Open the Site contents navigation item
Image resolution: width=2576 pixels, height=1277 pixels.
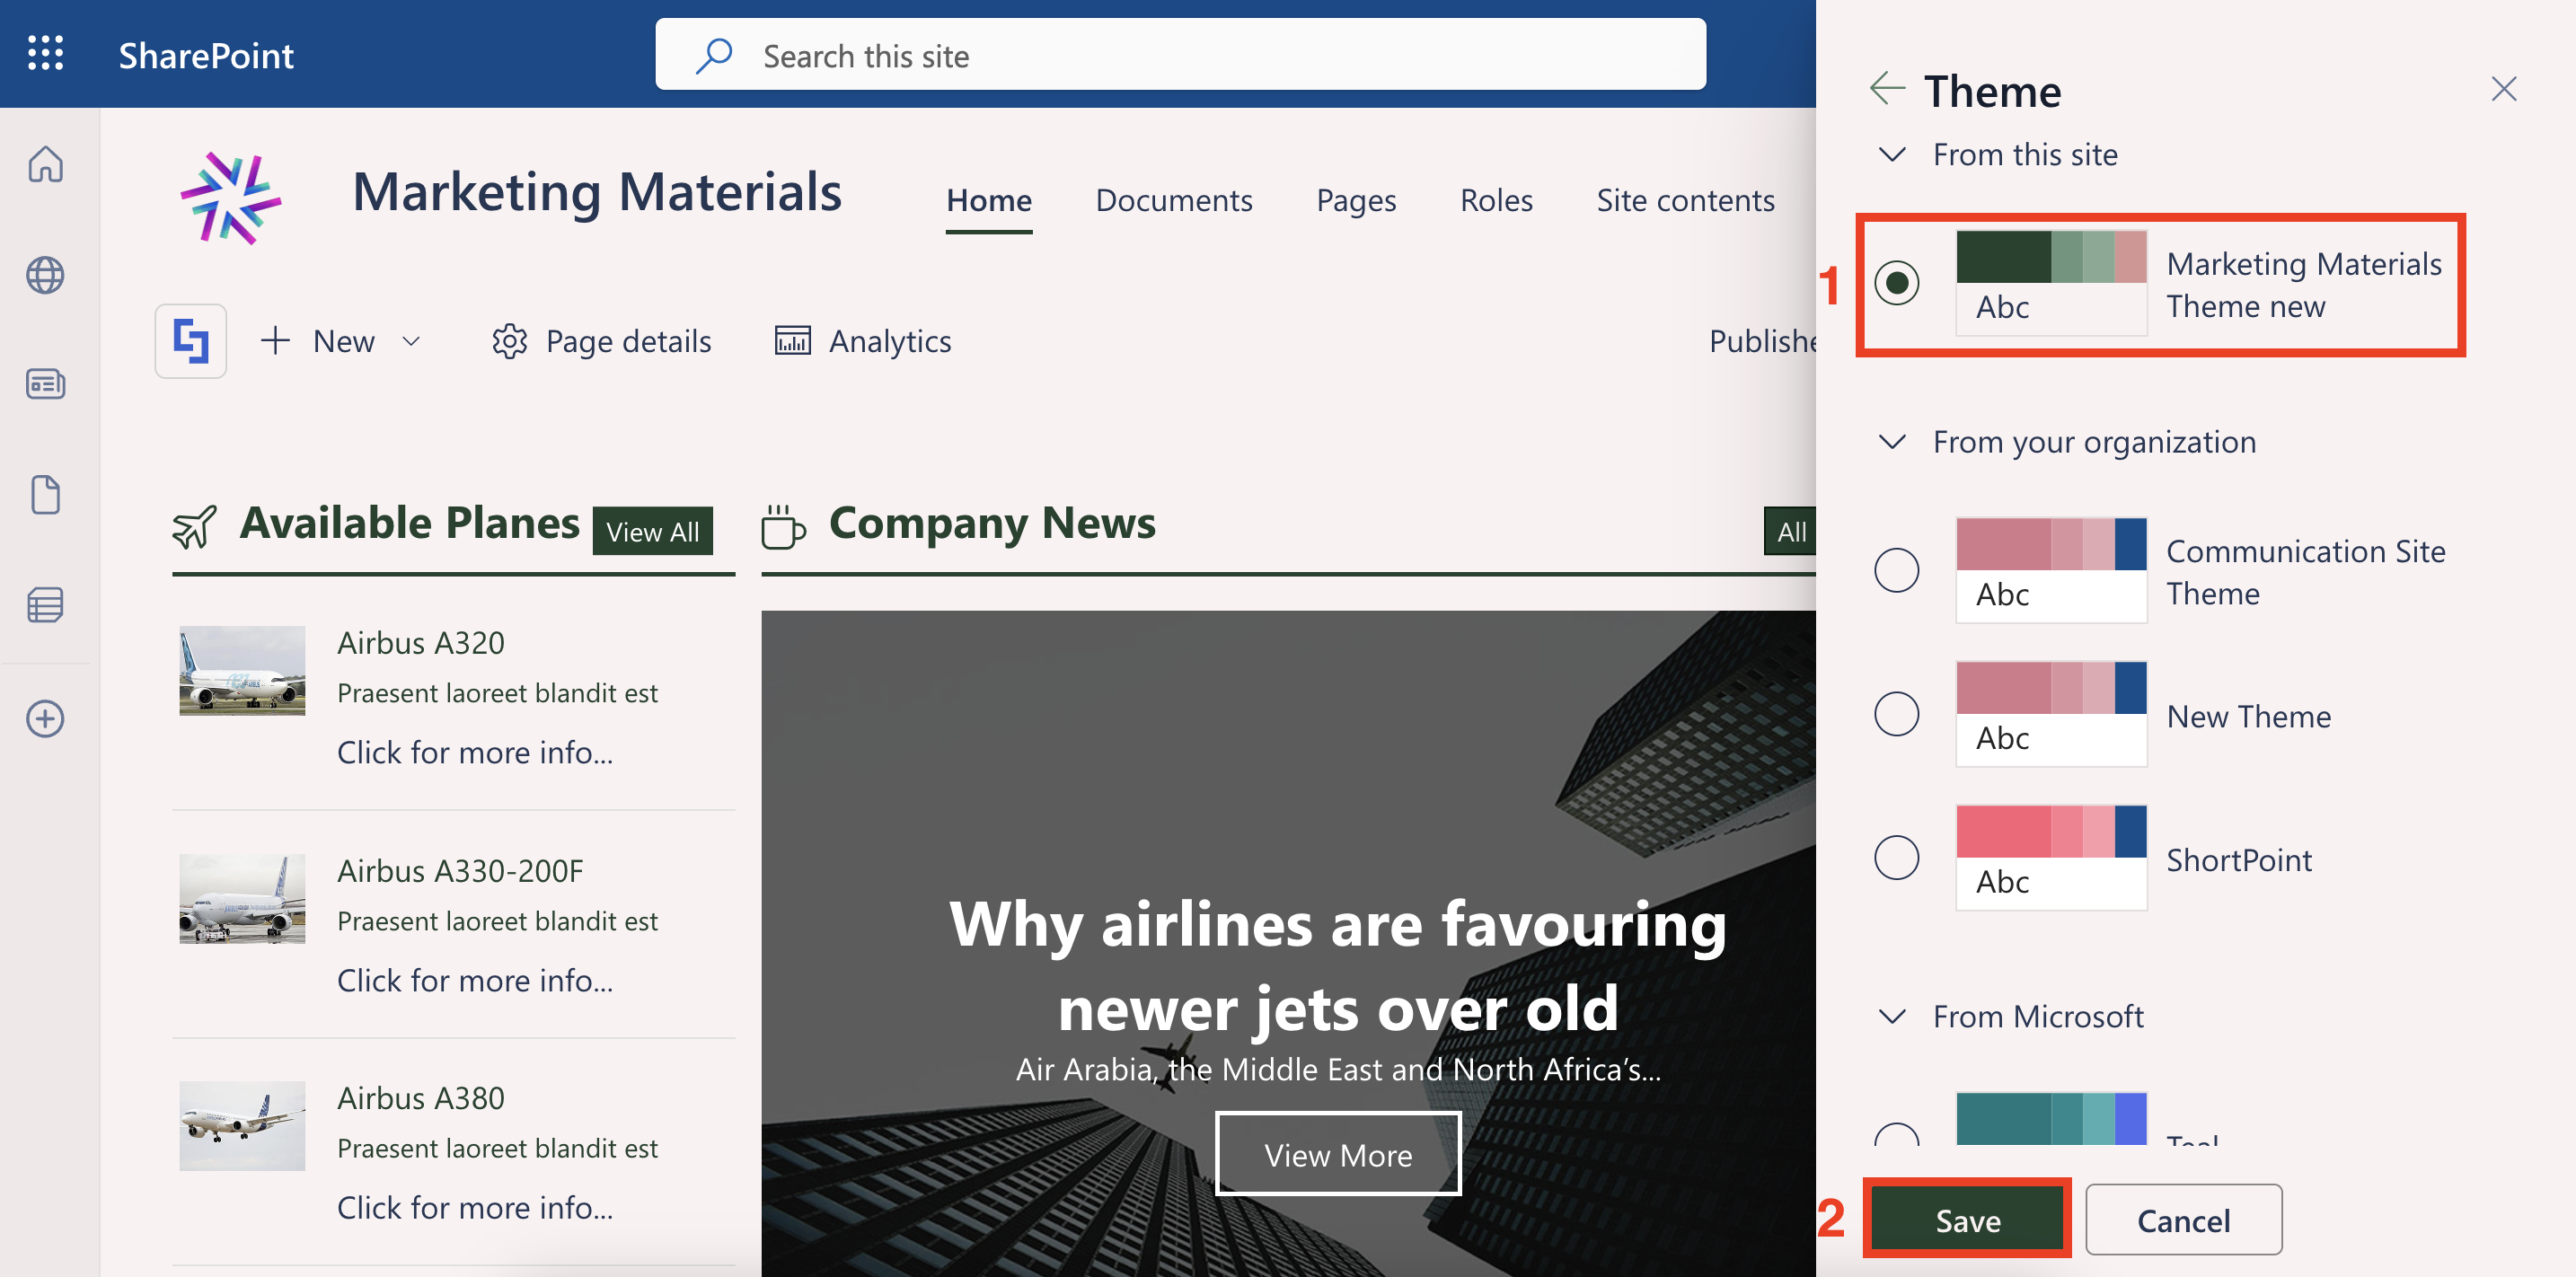click(x=1685, y=200)
